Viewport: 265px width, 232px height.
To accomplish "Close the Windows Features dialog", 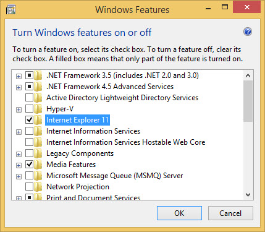I will click(x=246, y=7).
